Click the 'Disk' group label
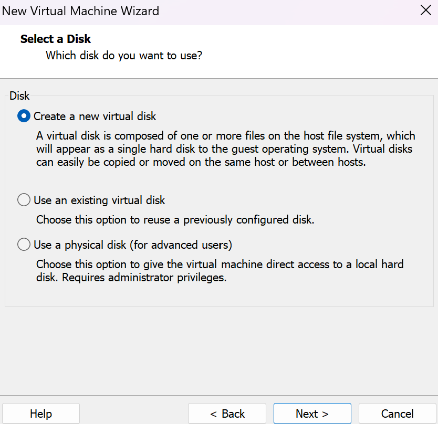The height and width of the screenshot is (424, 438). pyautogui.click(x=19, y=96)
